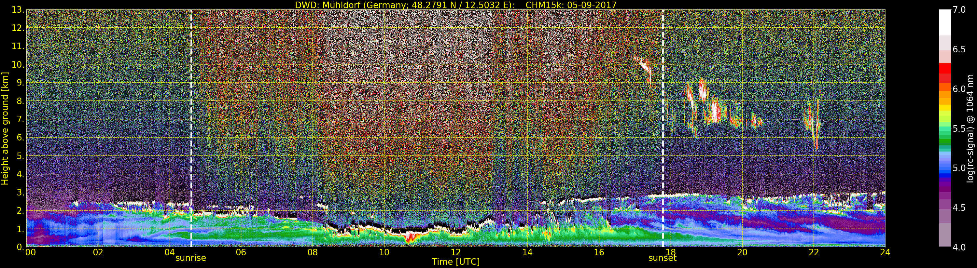Click the 'Height above ground [km]' axis label

(5, 128)
